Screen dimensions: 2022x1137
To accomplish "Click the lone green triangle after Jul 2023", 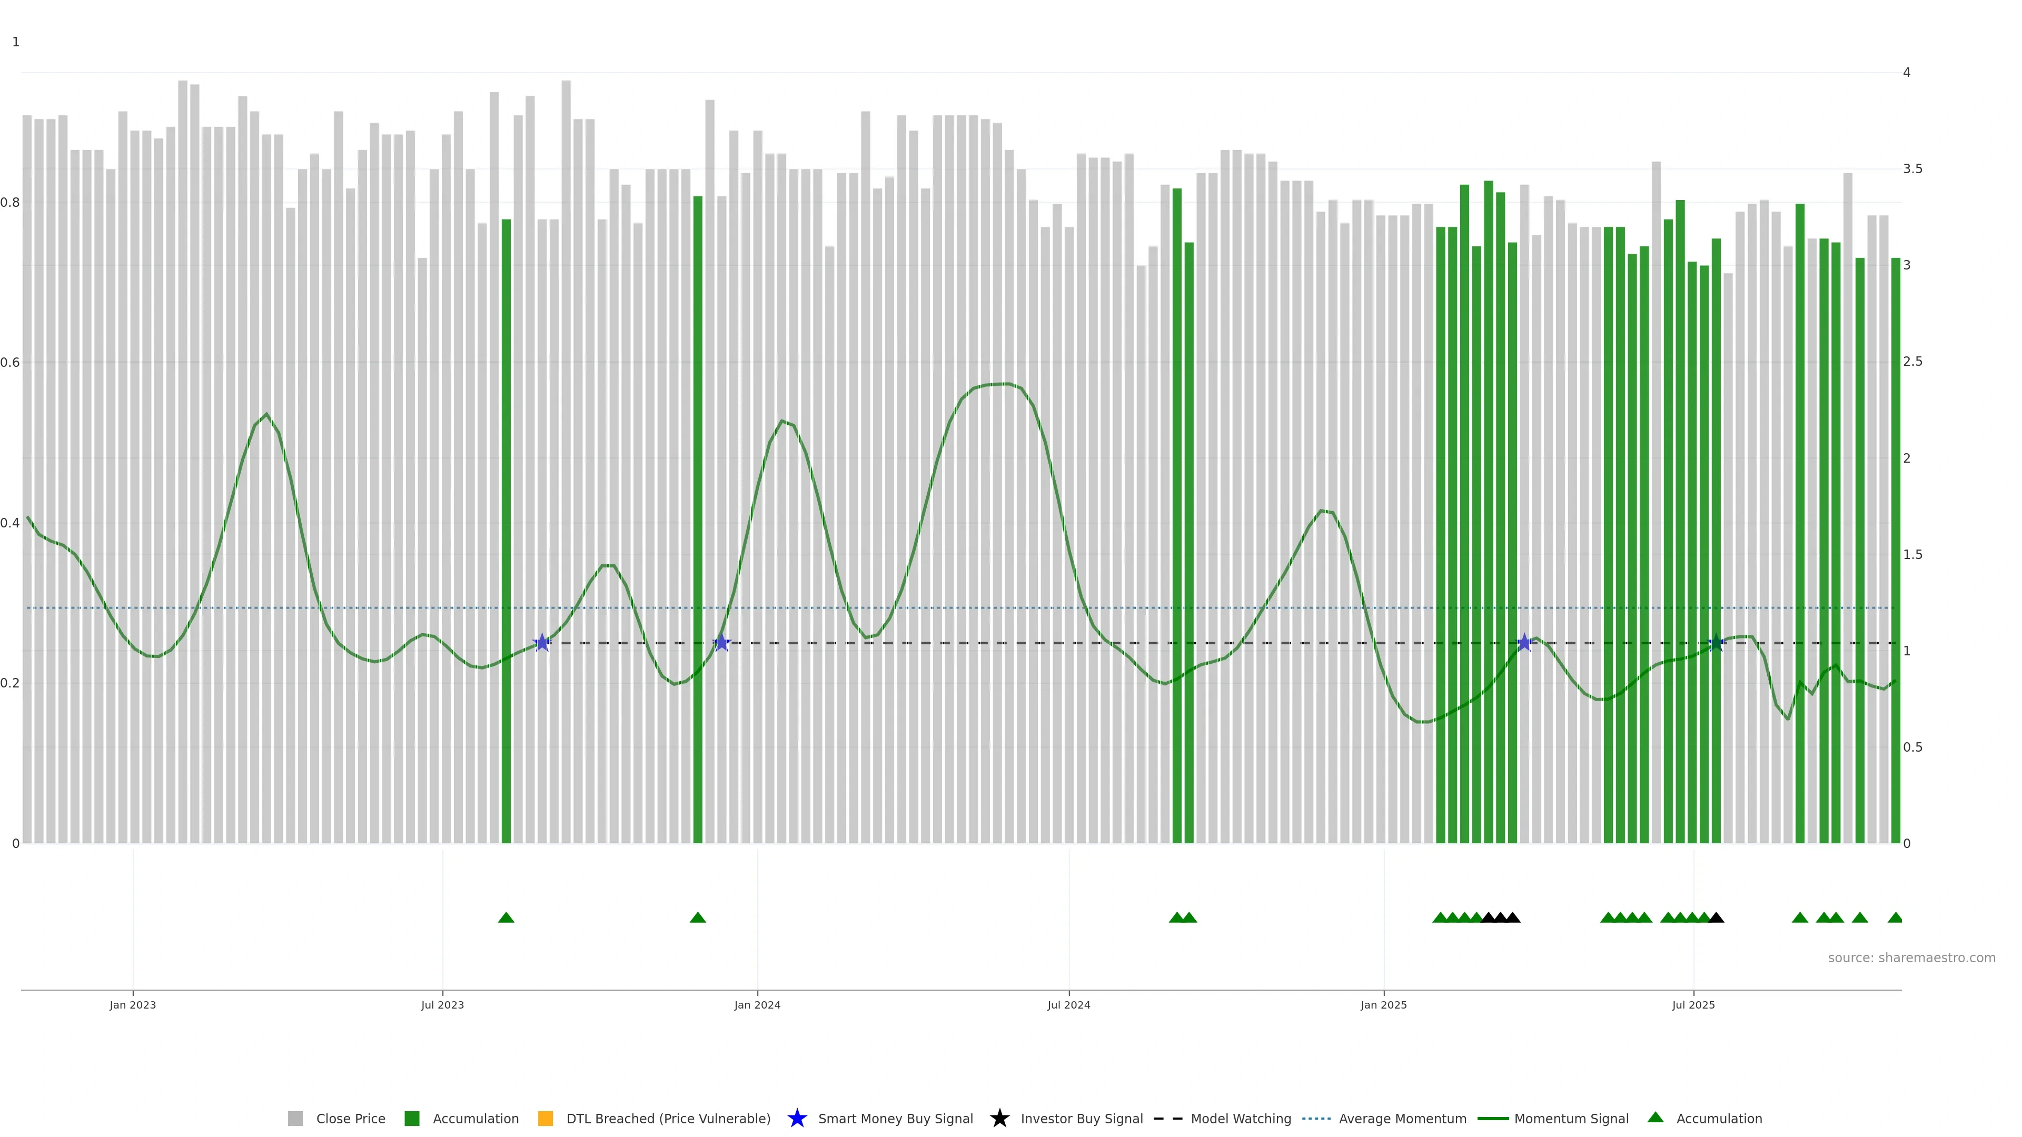I will pyautogui.click(x=506, y=917).
